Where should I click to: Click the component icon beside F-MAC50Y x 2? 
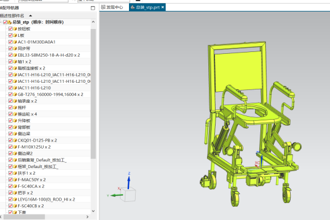pyautogui.click(x=15, y=180)
